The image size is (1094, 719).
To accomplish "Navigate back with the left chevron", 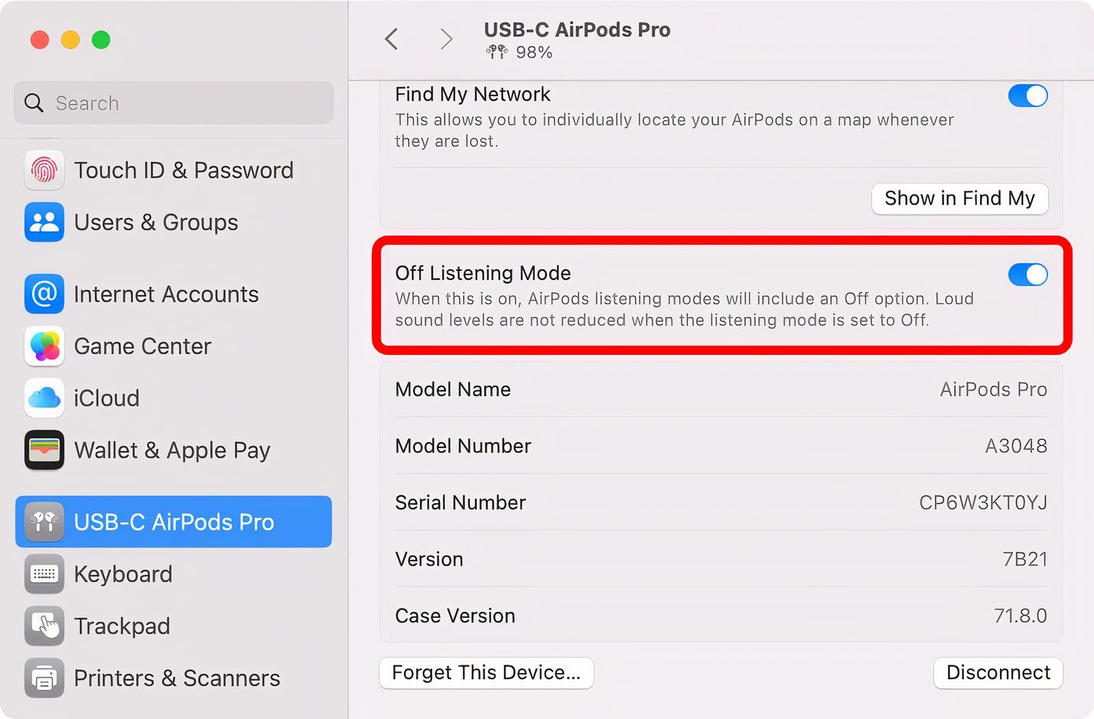I will (x=391, y=38).
